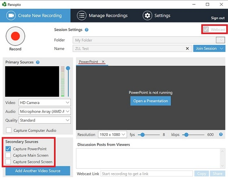Maximize the Panopto window
The height and width of the screenshot is (179, 228).
(x=208, y=5)
